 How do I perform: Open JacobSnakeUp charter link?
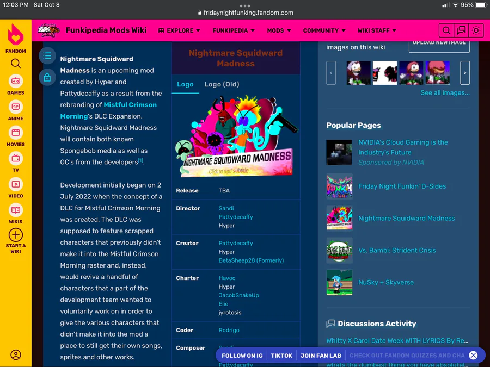tap(239, 295)
